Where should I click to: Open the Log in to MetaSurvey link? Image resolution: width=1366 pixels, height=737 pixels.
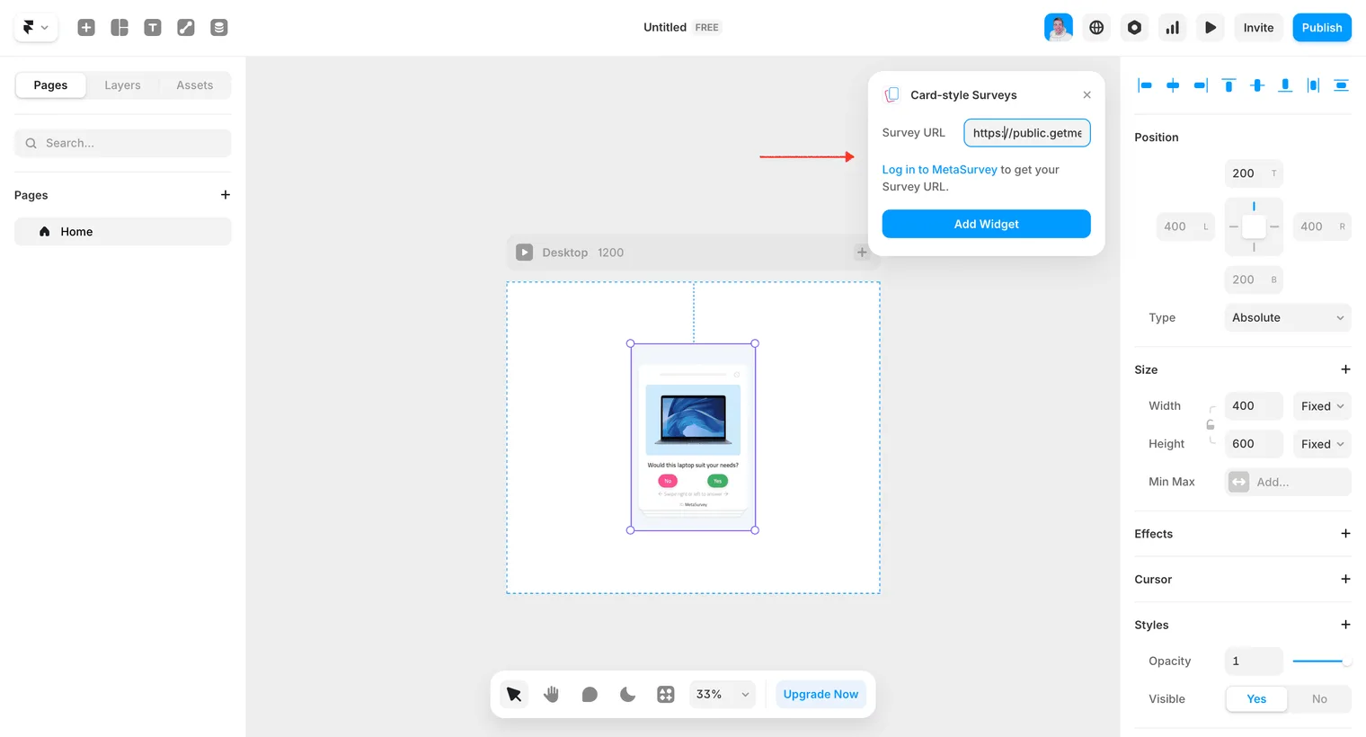[940, 170]
